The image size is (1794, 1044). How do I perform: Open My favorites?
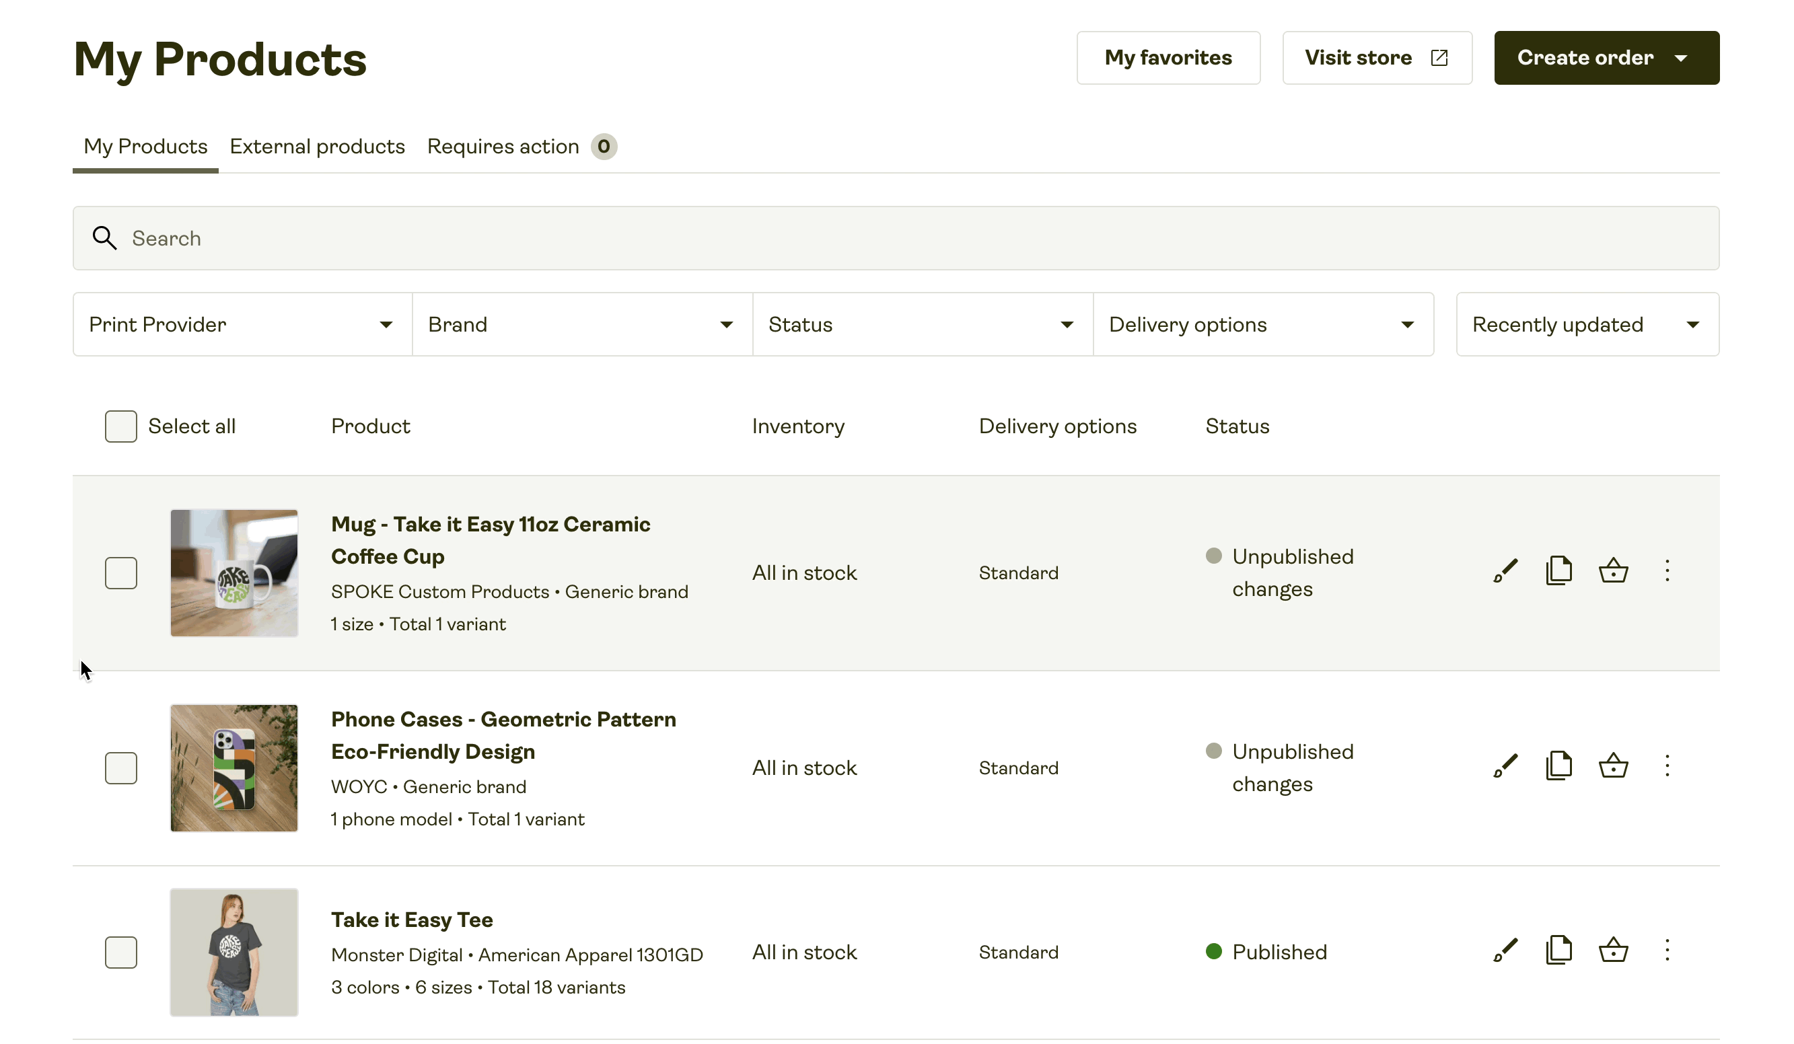pos(1168,58)
